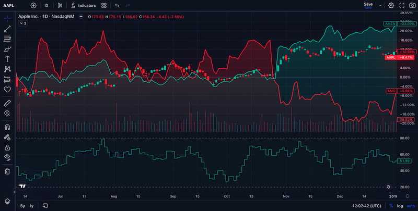Select the text annotation tool
The height and width of the screenshot is (211, 418).
pyautogui.click(x=7, y=59)
